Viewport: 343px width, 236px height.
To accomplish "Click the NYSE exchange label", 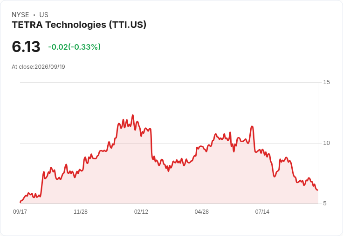I will 21,15.
